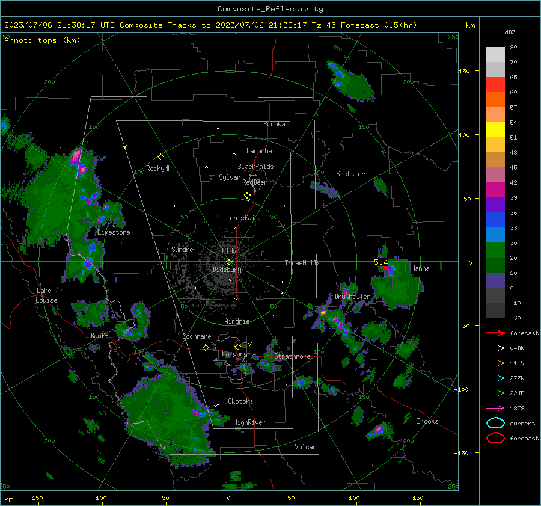Click the 'Cochrane' city label
541x506 pixels.
coord(197,336)
